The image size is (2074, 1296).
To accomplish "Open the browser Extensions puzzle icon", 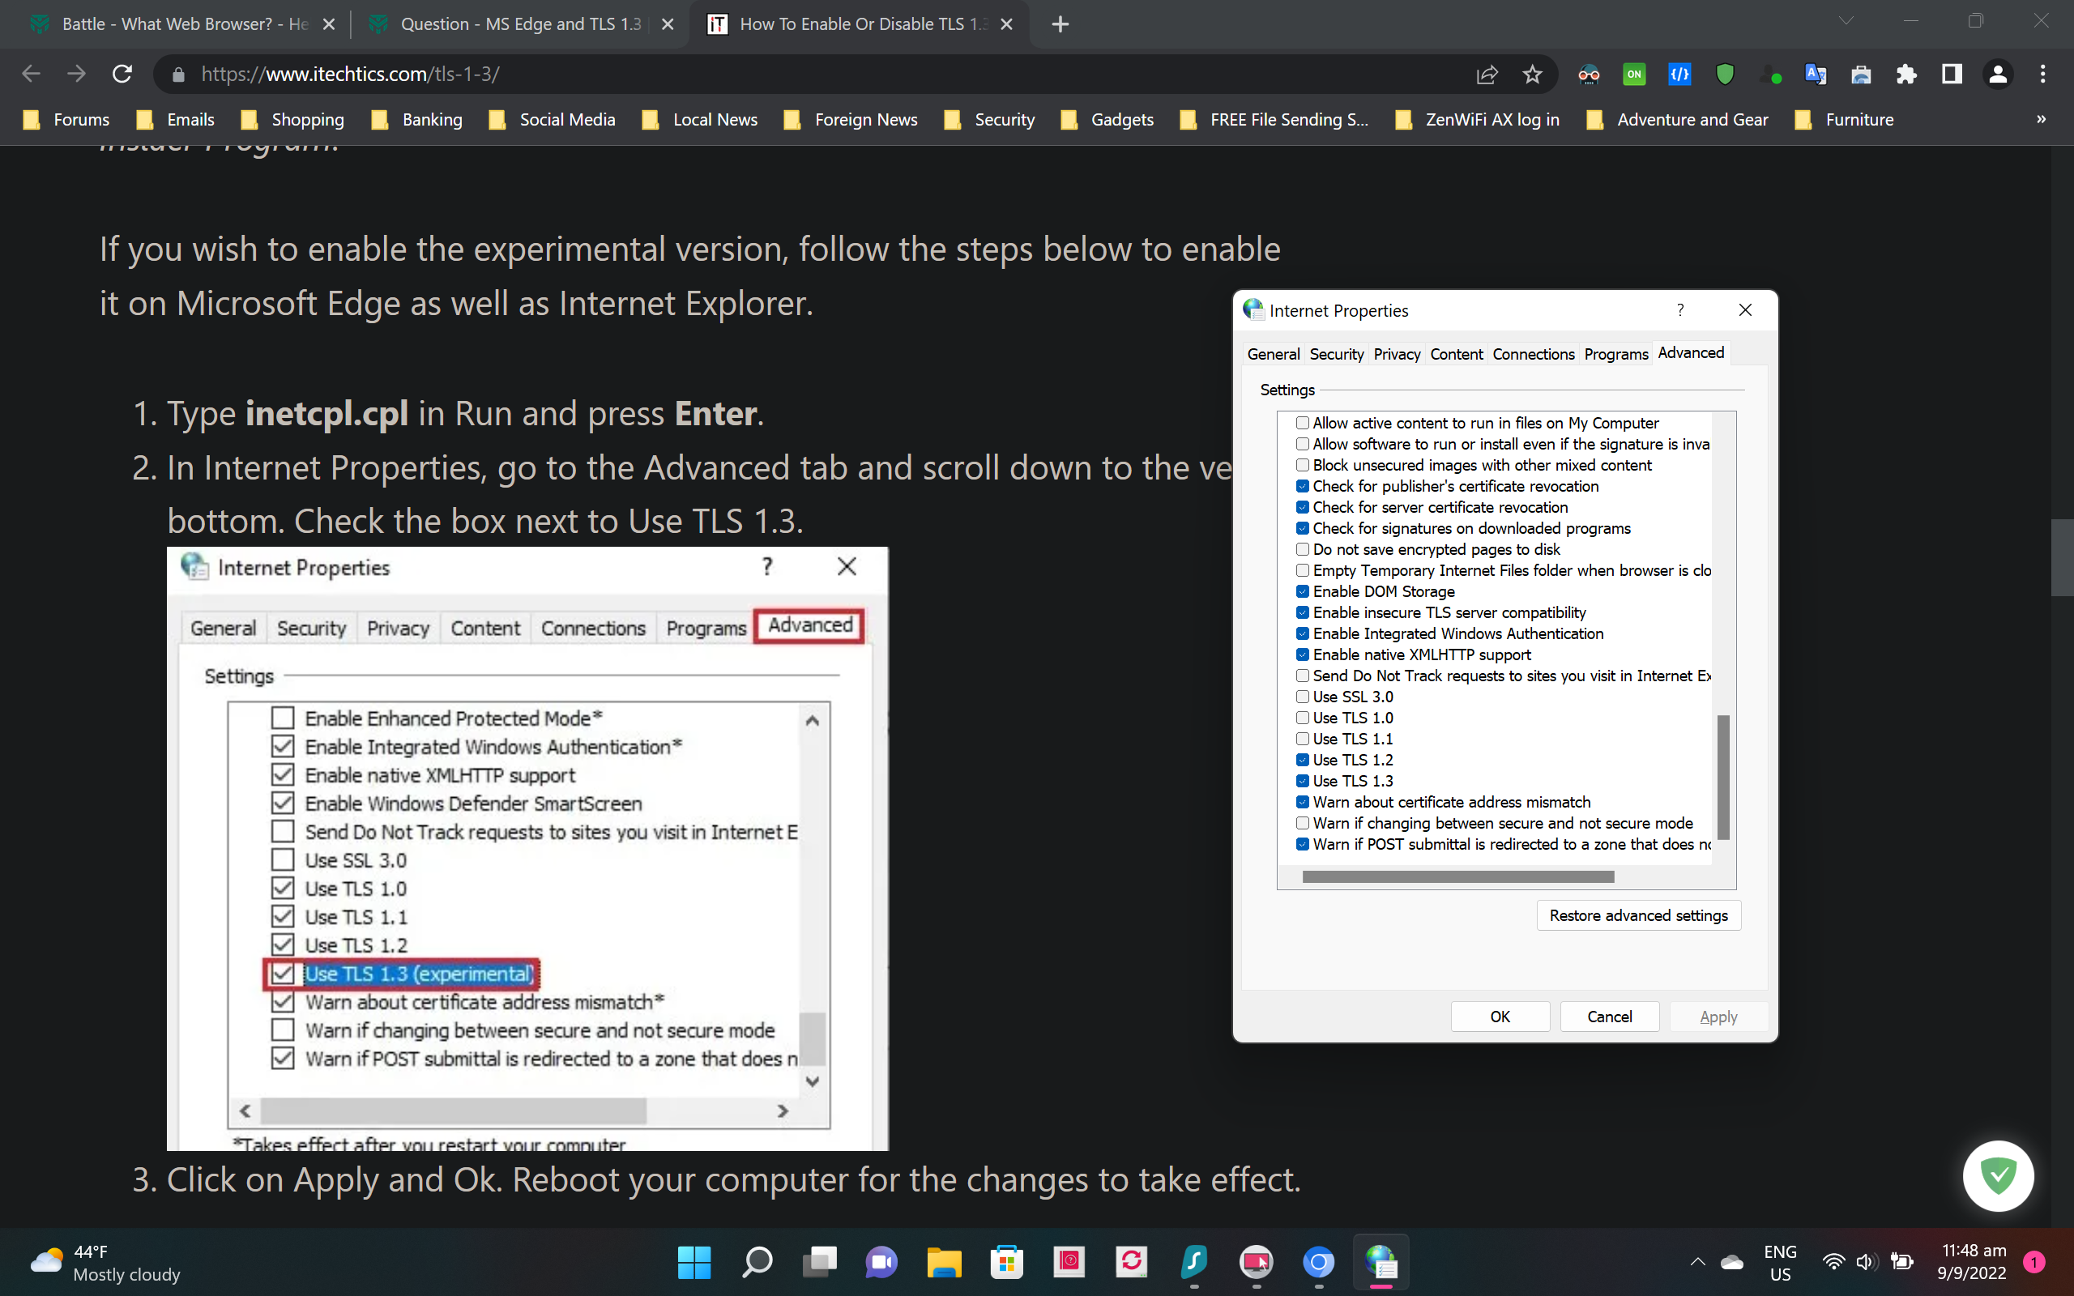I will [x=1906, y=75].
